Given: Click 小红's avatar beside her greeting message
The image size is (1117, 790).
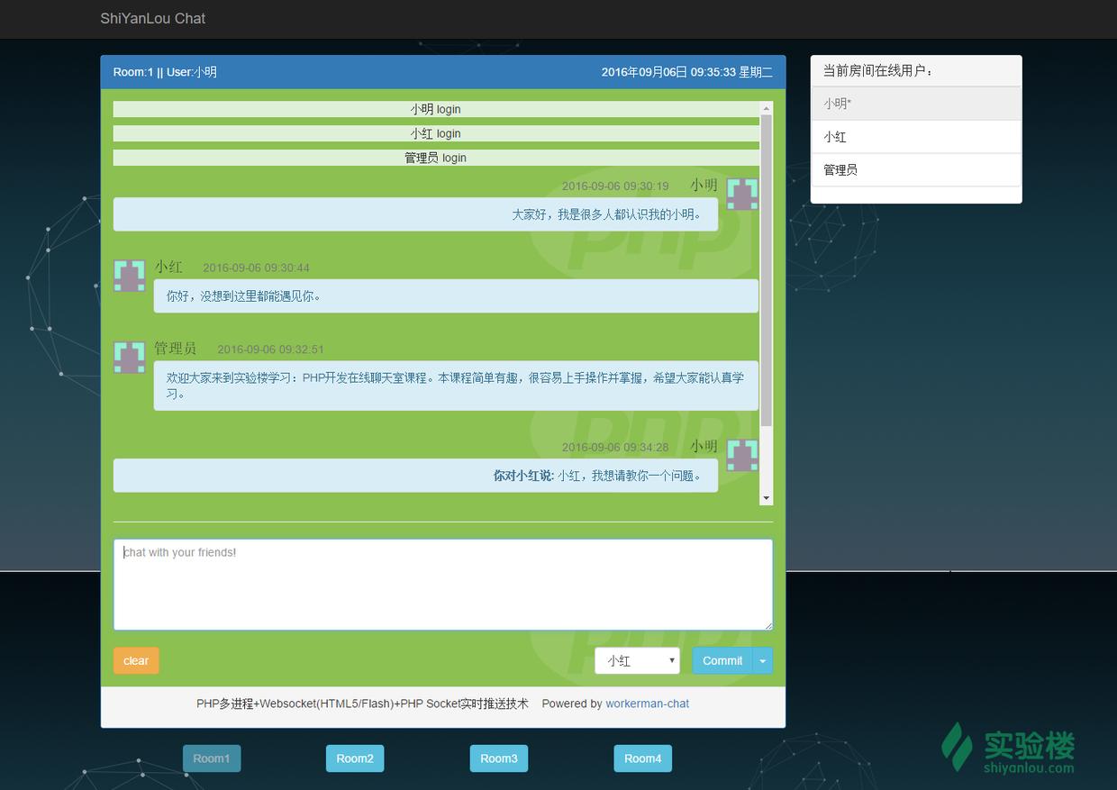Looking at the screenshot, I should point(129,276).
